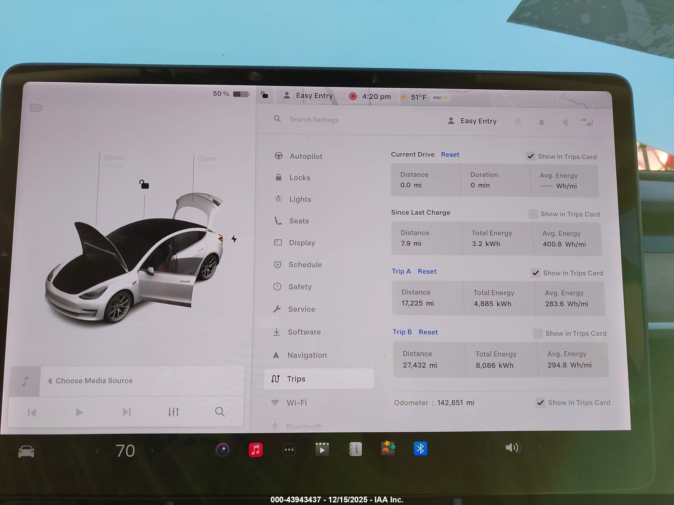
Task: Decrease volume with the left chevron
Action: coord(488,447)
